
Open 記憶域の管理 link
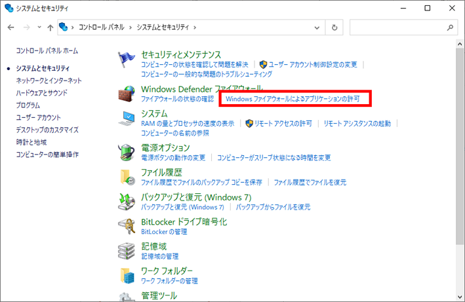160,256
